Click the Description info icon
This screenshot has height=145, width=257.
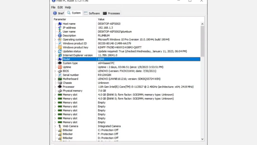pyautogui.click(x=60, y=35)
